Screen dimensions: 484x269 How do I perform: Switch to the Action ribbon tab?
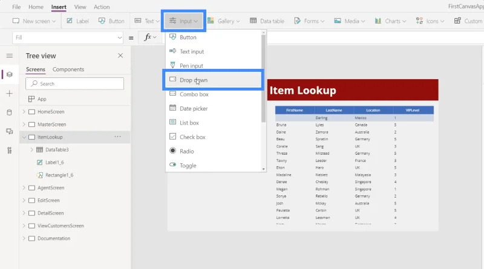pyautogui.click(x=102, y=7)
